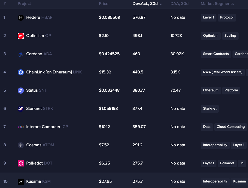Click the Smart Contracts segment tag
Viewport: 248px width, 188px height.
click(216, 54)
